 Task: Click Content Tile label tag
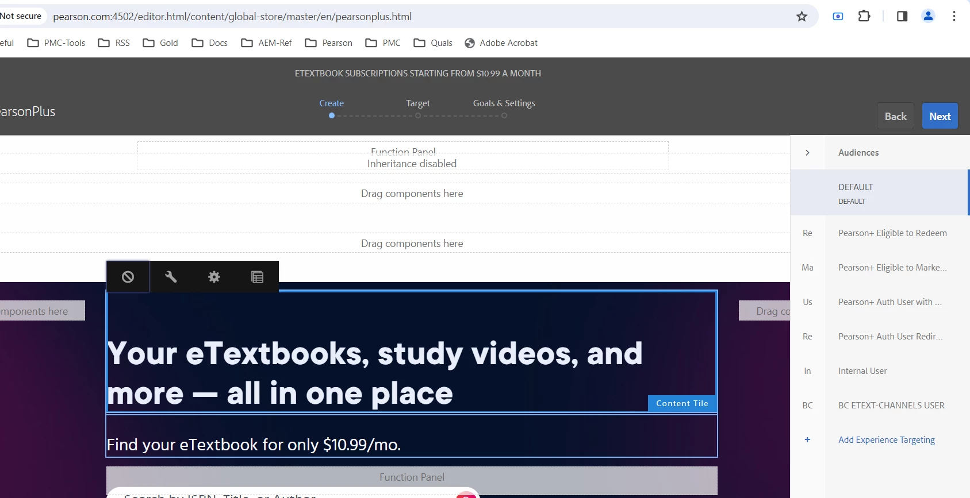click(682, 403)
